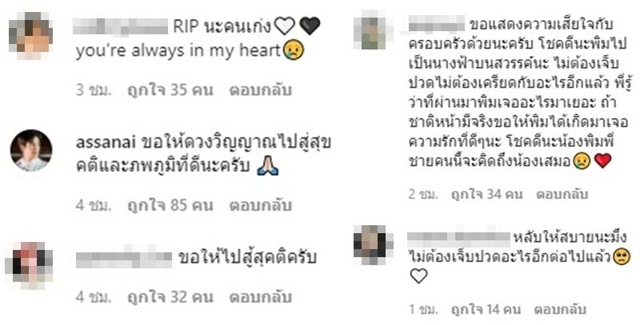
Task: Click the black heart emoji in RIP comment
Action: 310,26
